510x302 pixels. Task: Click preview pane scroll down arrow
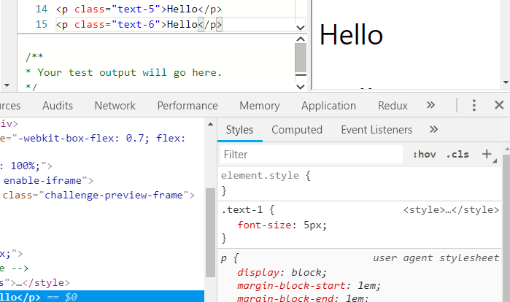506,82
